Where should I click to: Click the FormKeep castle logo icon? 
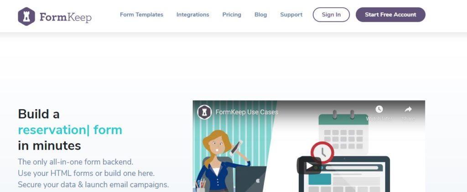[26, 16]
